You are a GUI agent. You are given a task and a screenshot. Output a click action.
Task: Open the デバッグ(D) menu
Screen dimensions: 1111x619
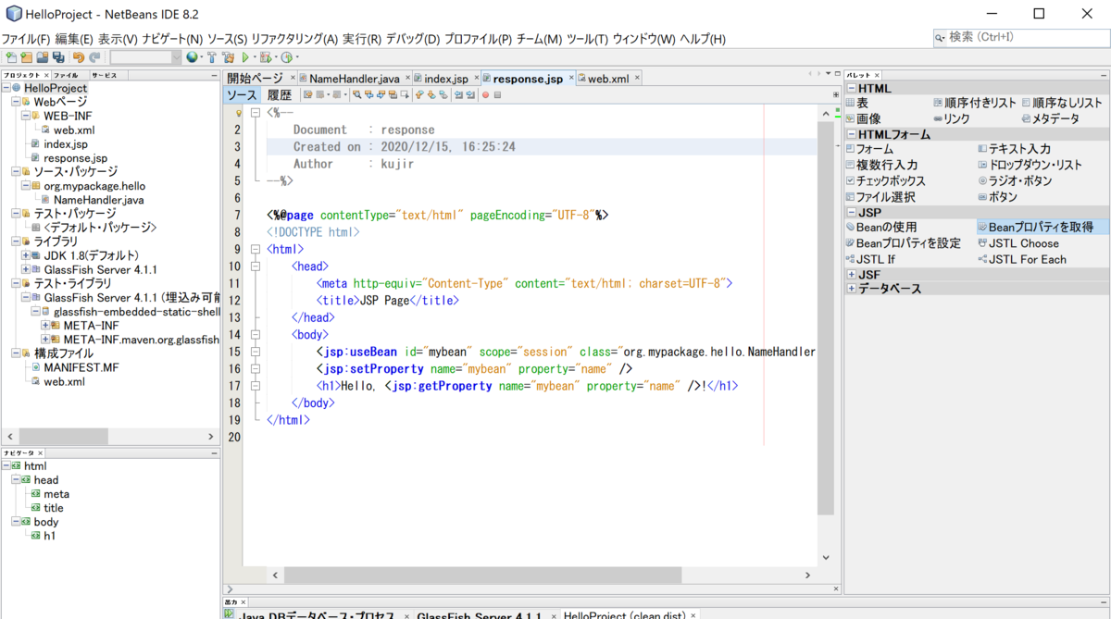(413, 39)
